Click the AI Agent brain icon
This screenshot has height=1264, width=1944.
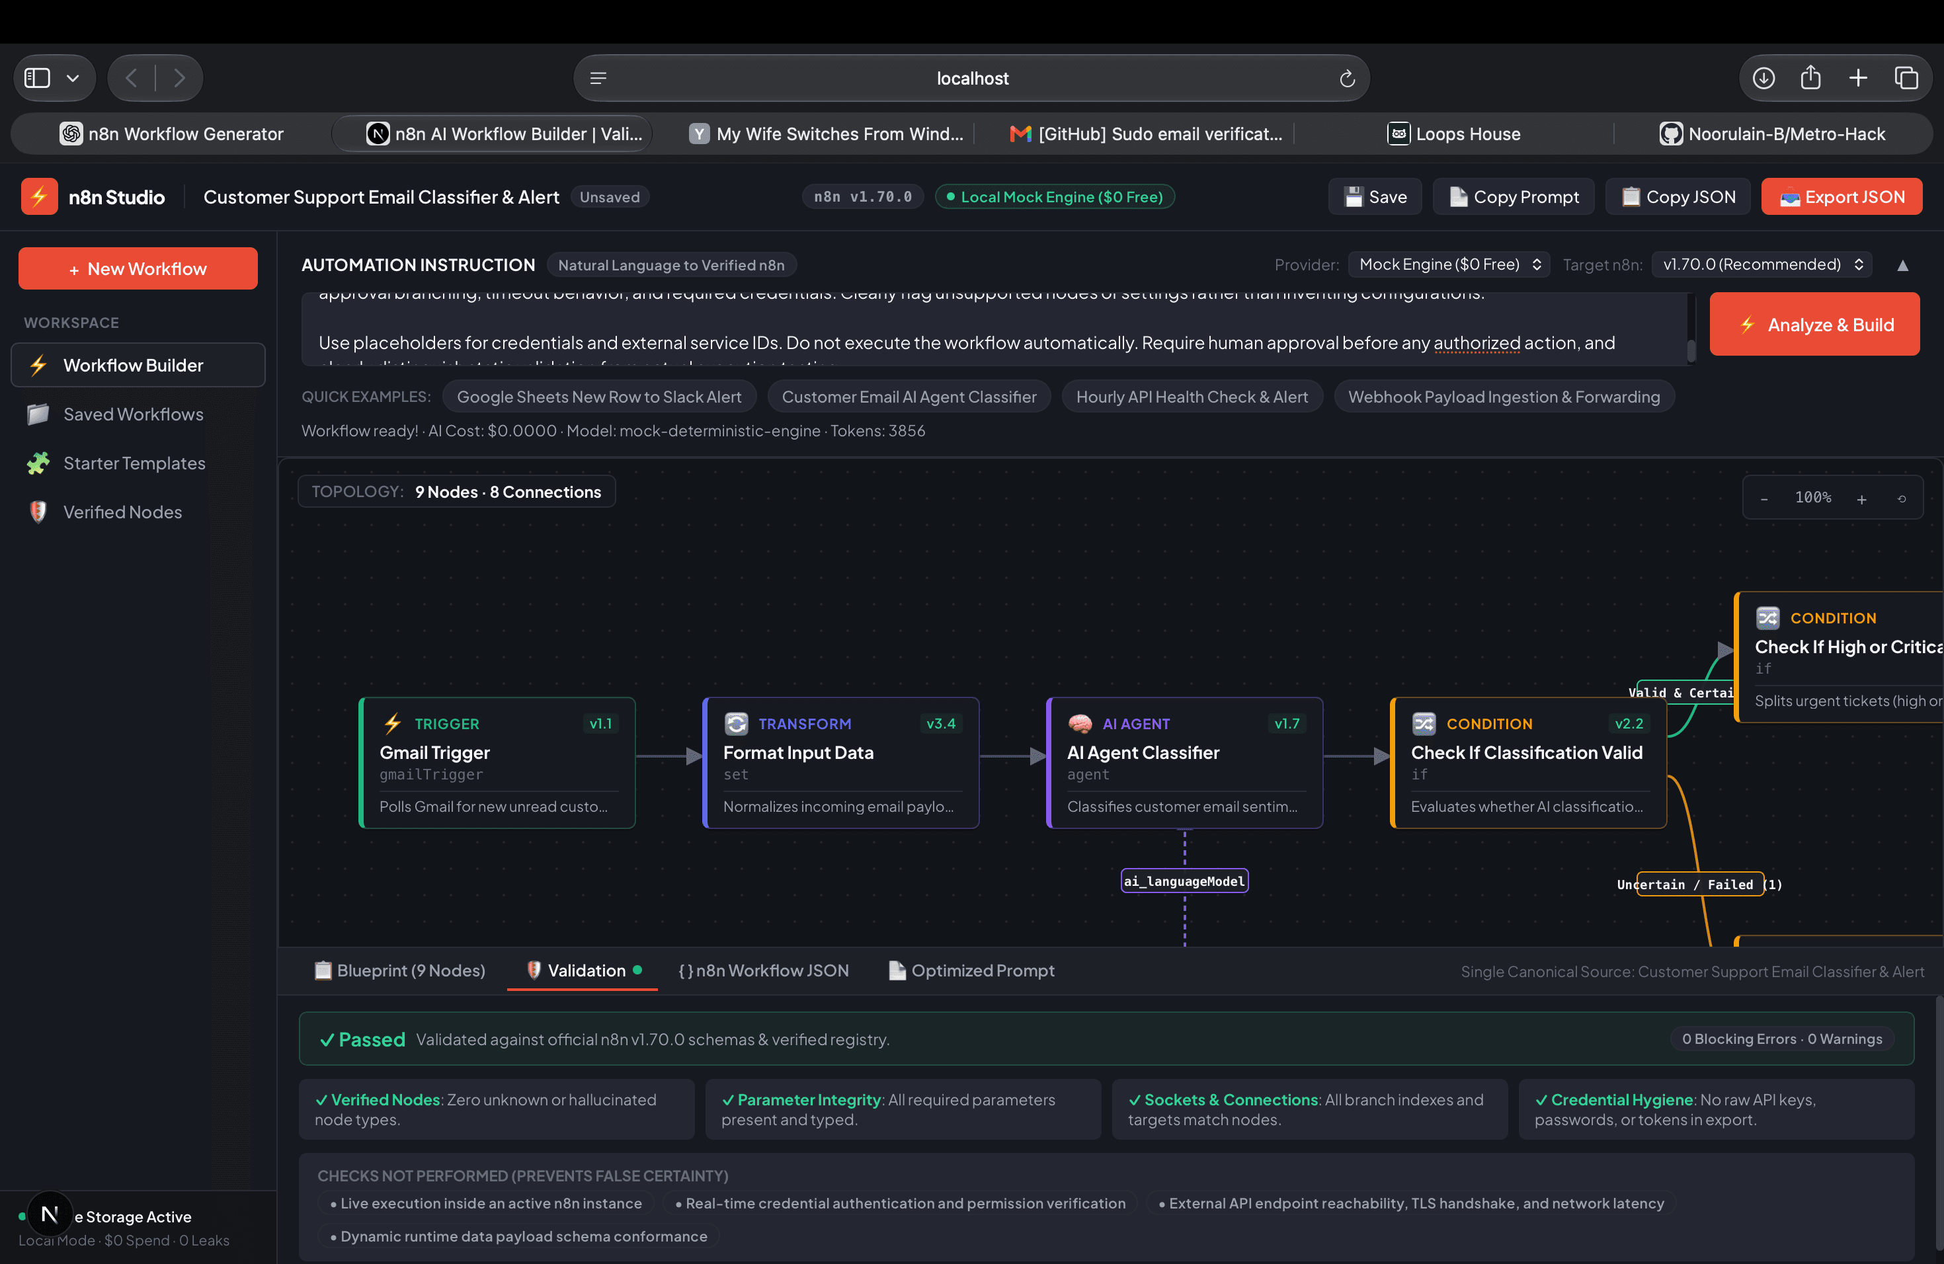tap(1080, 723)
